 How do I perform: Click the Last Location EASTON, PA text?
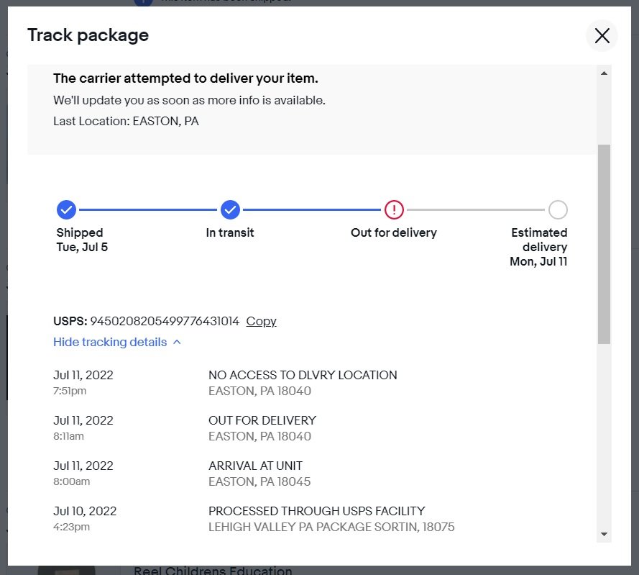126,121
